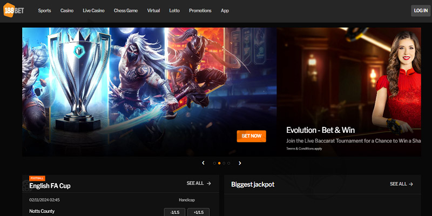The height and width of the screenshot is (216, 432).
Task: Show the previous carousel banner
Action: point(204,163)
